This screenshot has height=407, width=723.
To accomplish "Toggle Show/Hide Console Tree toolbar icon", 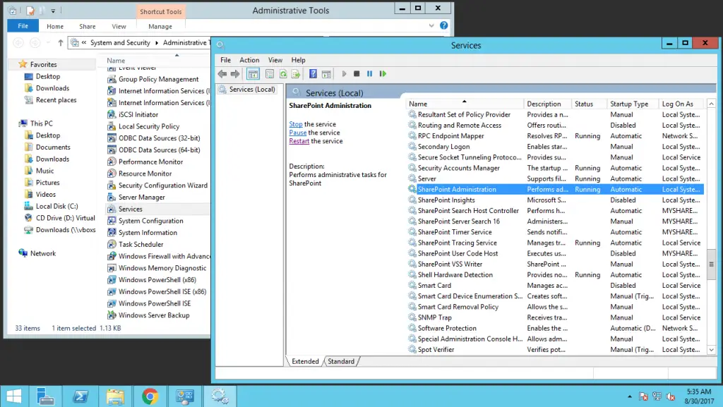I will 253,73.
